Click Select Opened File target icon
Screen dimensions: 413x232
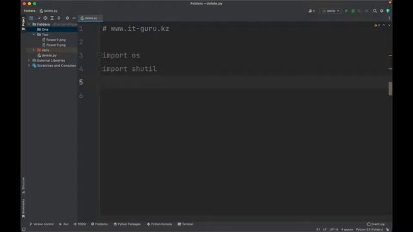coord(45,18)
